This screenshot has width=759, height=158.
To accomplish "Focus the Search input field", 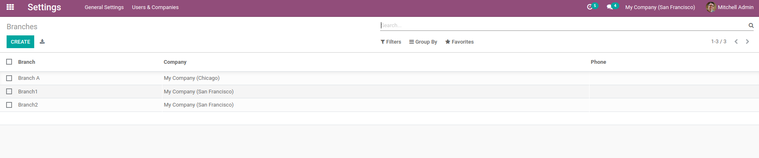I will 563,26.
